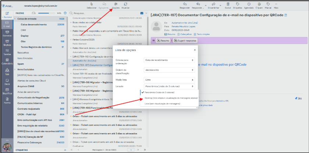309x153 pixels.
Task: Open Contatos in the sidebar
Action: [x=7, y=33]
